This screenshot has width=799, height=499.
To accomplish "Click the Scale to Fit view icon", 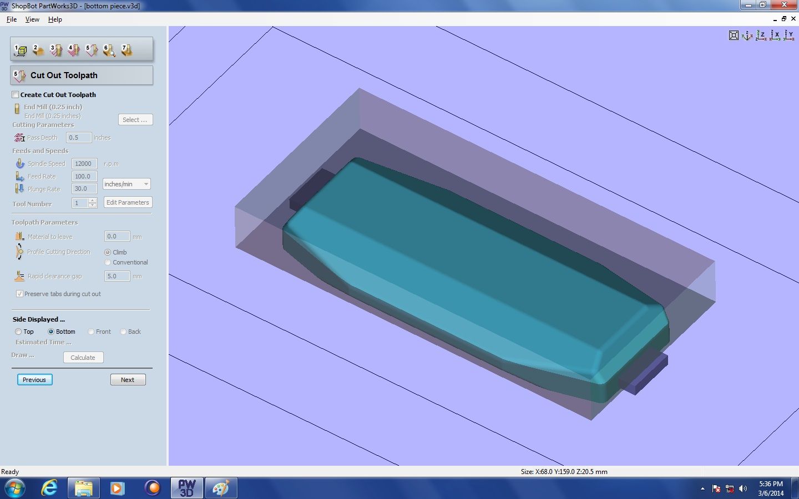I will [x=734, y=35].
